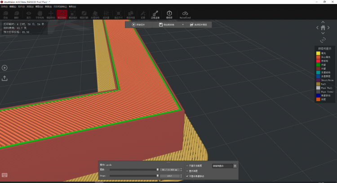Expand the export-to-local dropdown arrow

pos(183,25)
